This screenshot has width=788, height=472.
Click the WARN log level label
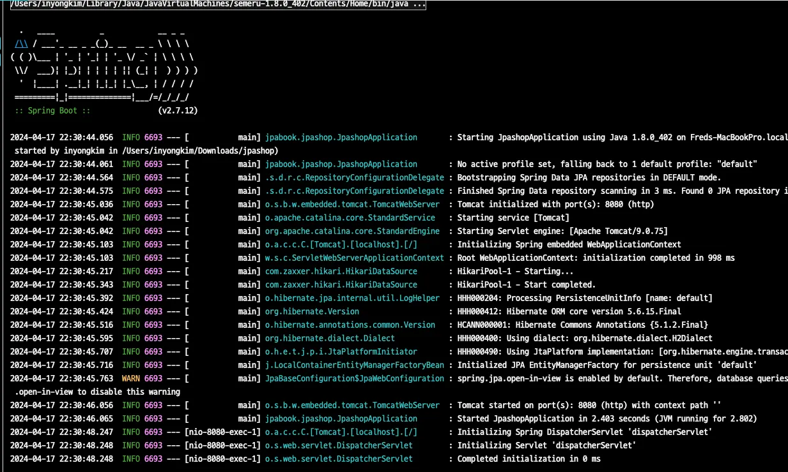(x=131, y=378)
